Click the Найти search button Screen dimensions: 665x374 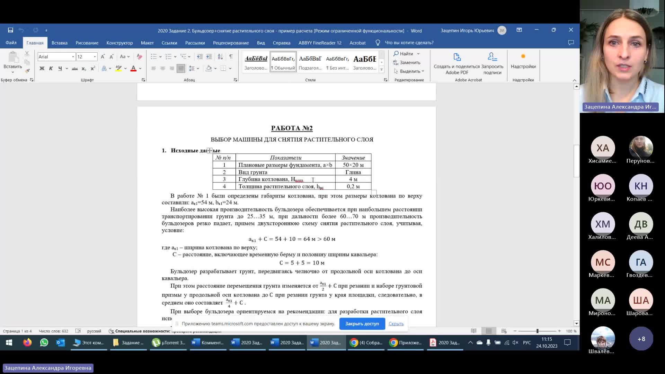403,54
